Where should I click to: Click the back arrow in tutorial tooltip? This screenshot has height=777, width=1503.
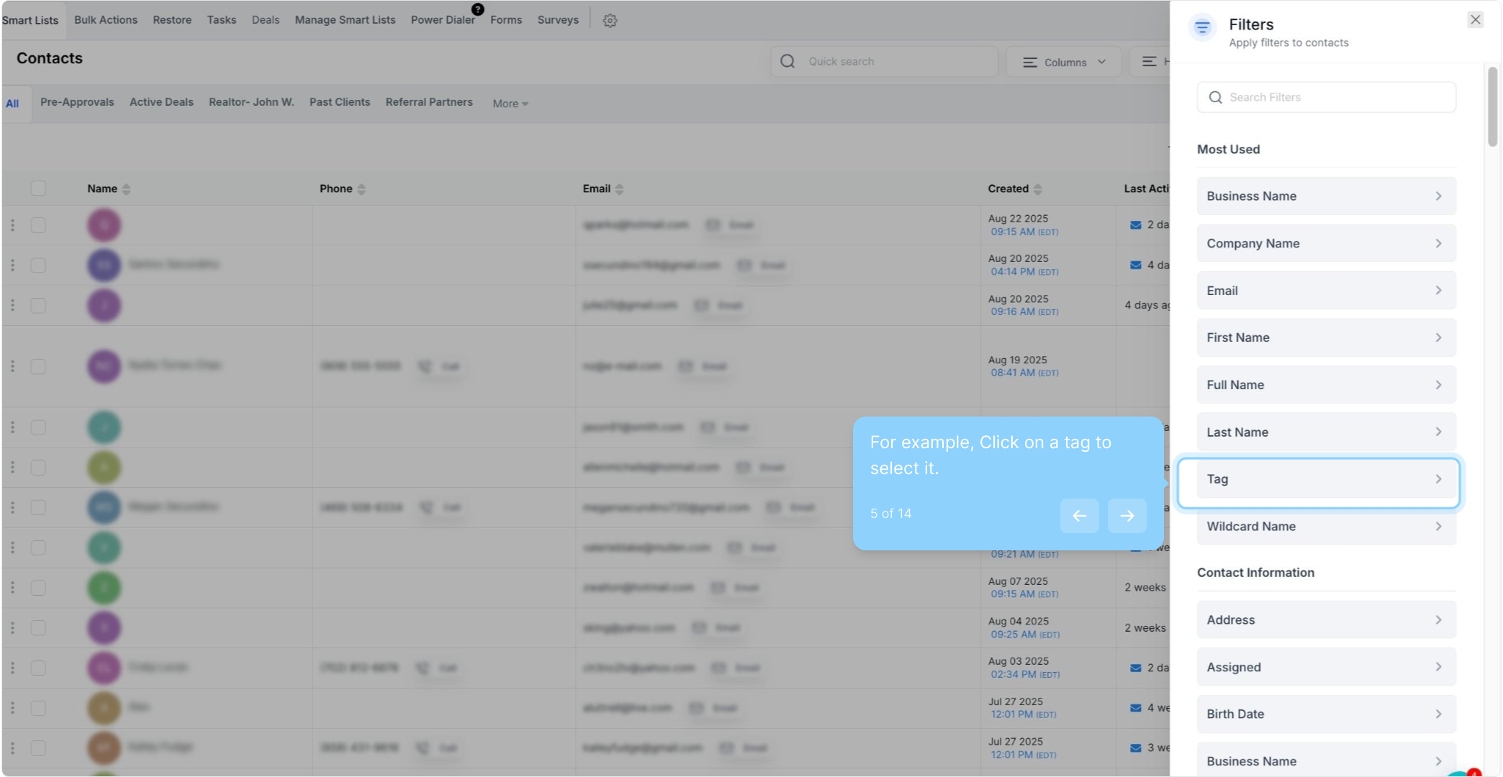1079,515
